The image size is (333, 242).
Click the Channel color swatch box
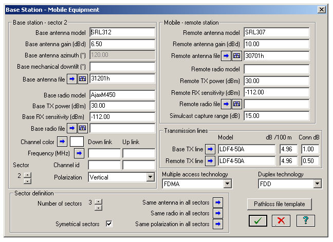(77, 141)
